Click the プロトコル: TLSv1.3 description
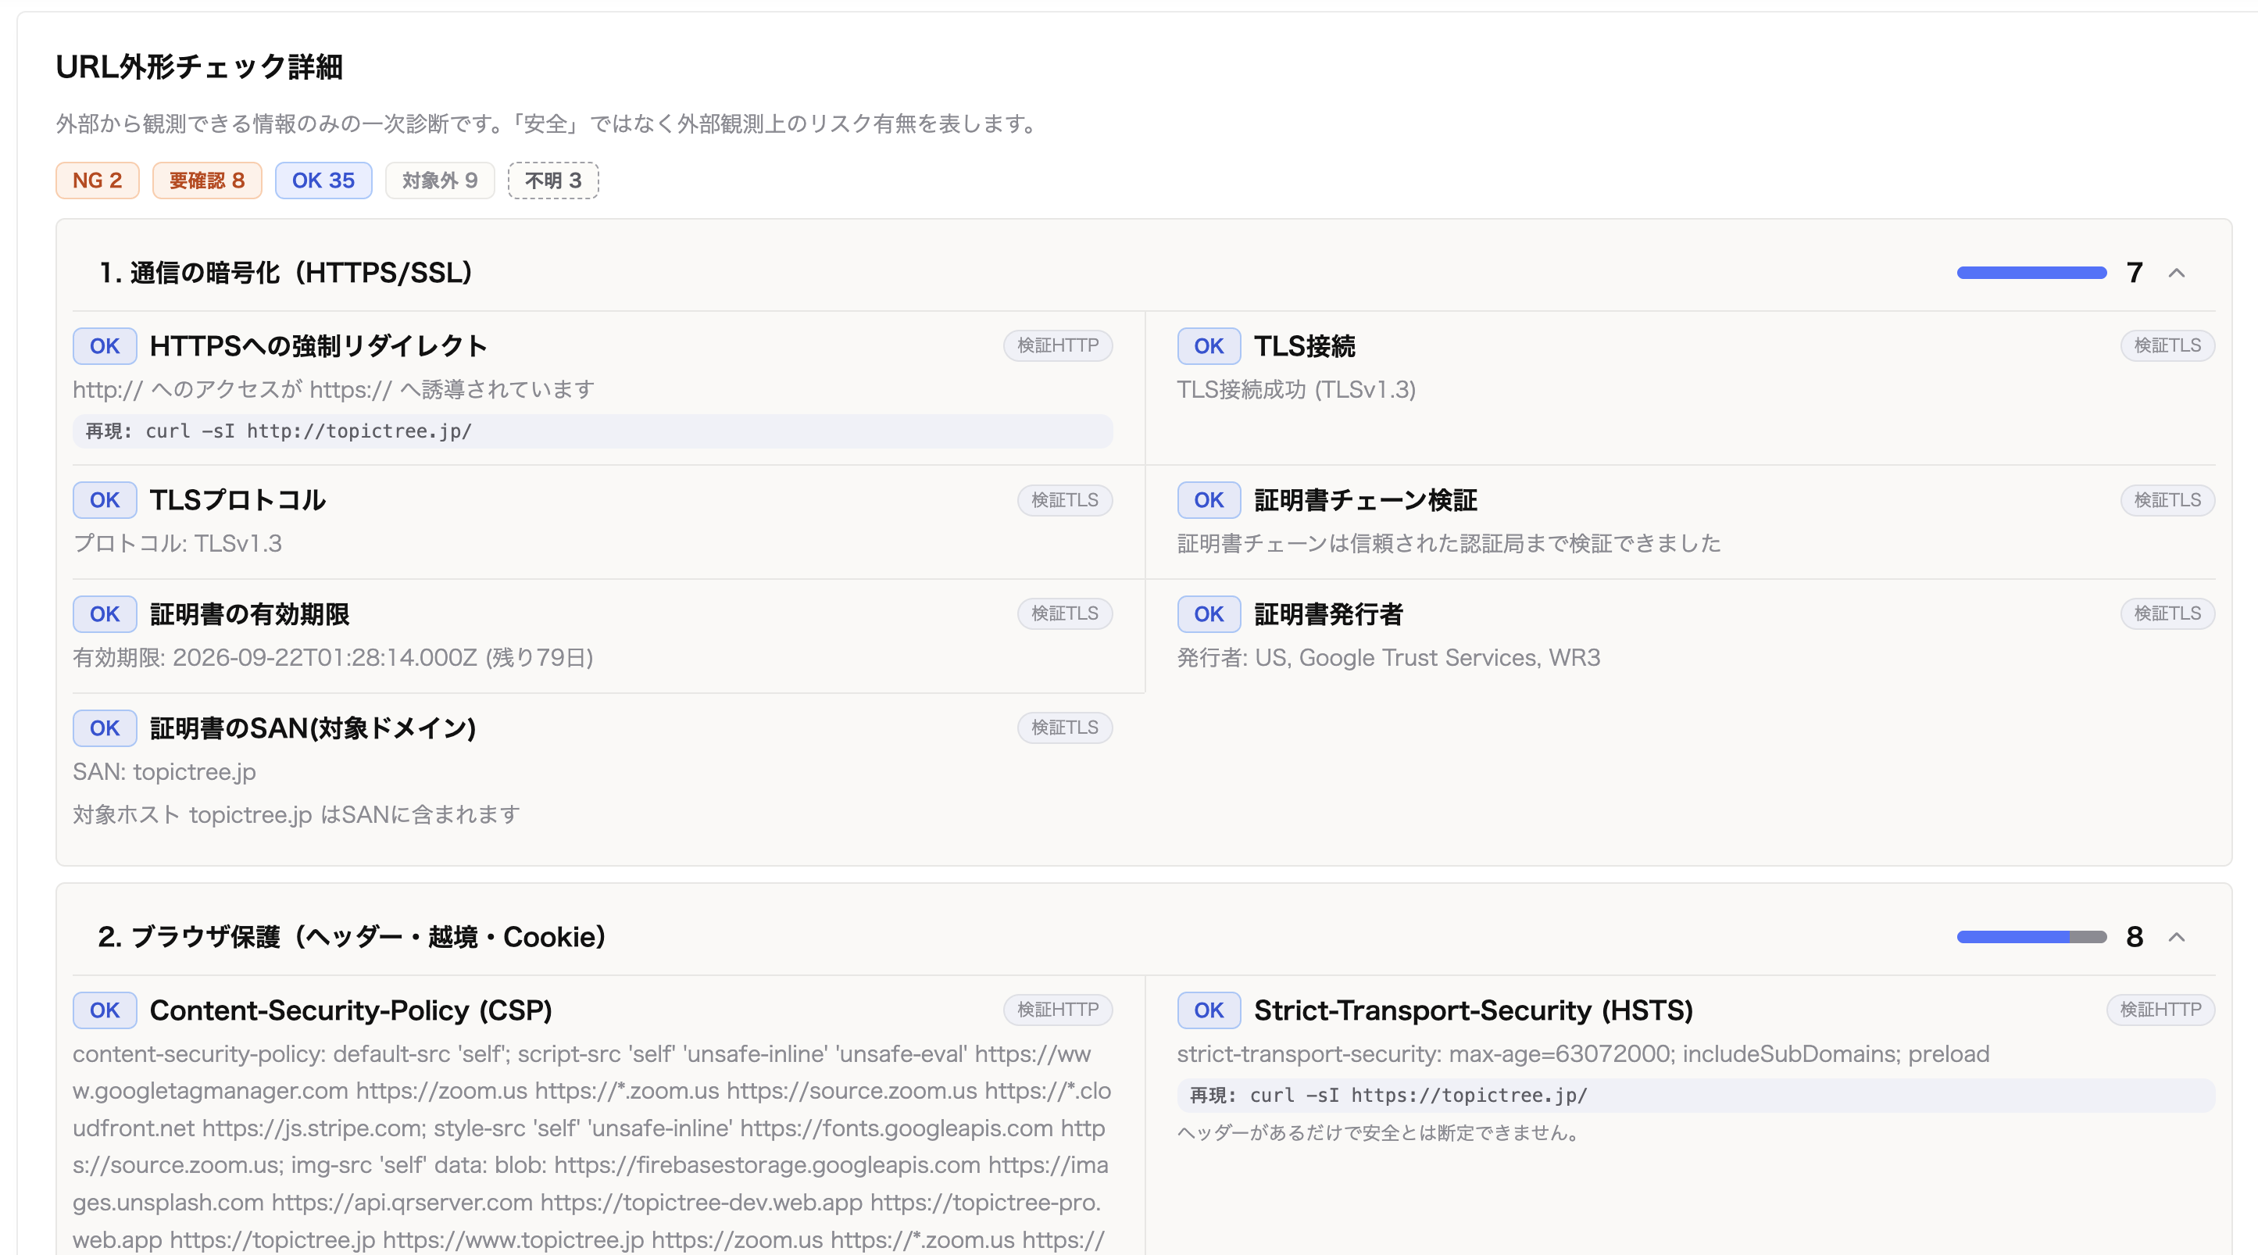 (177, 544)
